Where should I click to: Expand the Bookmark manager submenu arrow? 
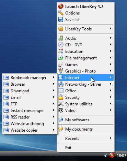pos(54,77)
